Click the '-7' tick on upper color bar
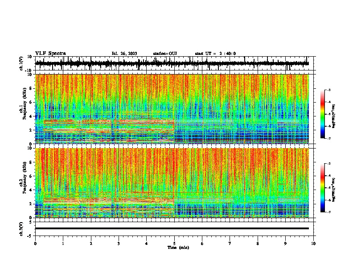 [329, 138]
